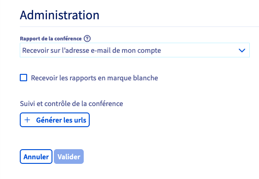Click the Administration page heading
259x179 pixels.
click(59, 15)
